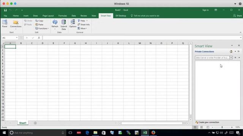Select row 10 header
Image resolution: width=243 pixels, height=136 pixels.
click(x=3, y=77)
